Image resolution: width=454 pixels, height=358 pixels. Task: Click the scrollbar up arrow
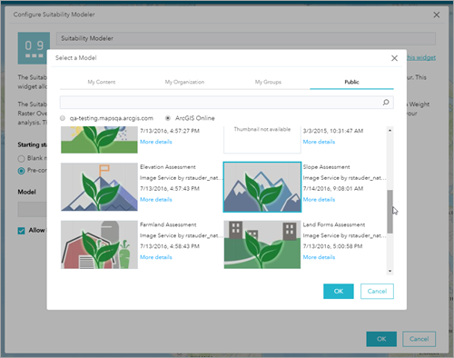[x=390, y=130]
